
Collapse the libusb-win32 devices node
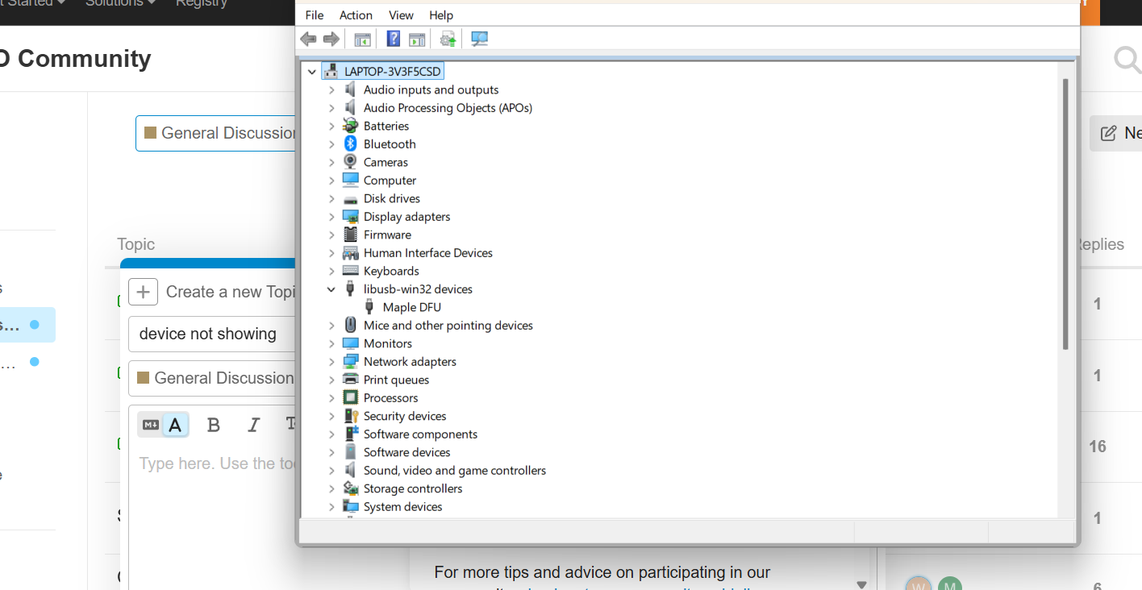tap(331, 289)
